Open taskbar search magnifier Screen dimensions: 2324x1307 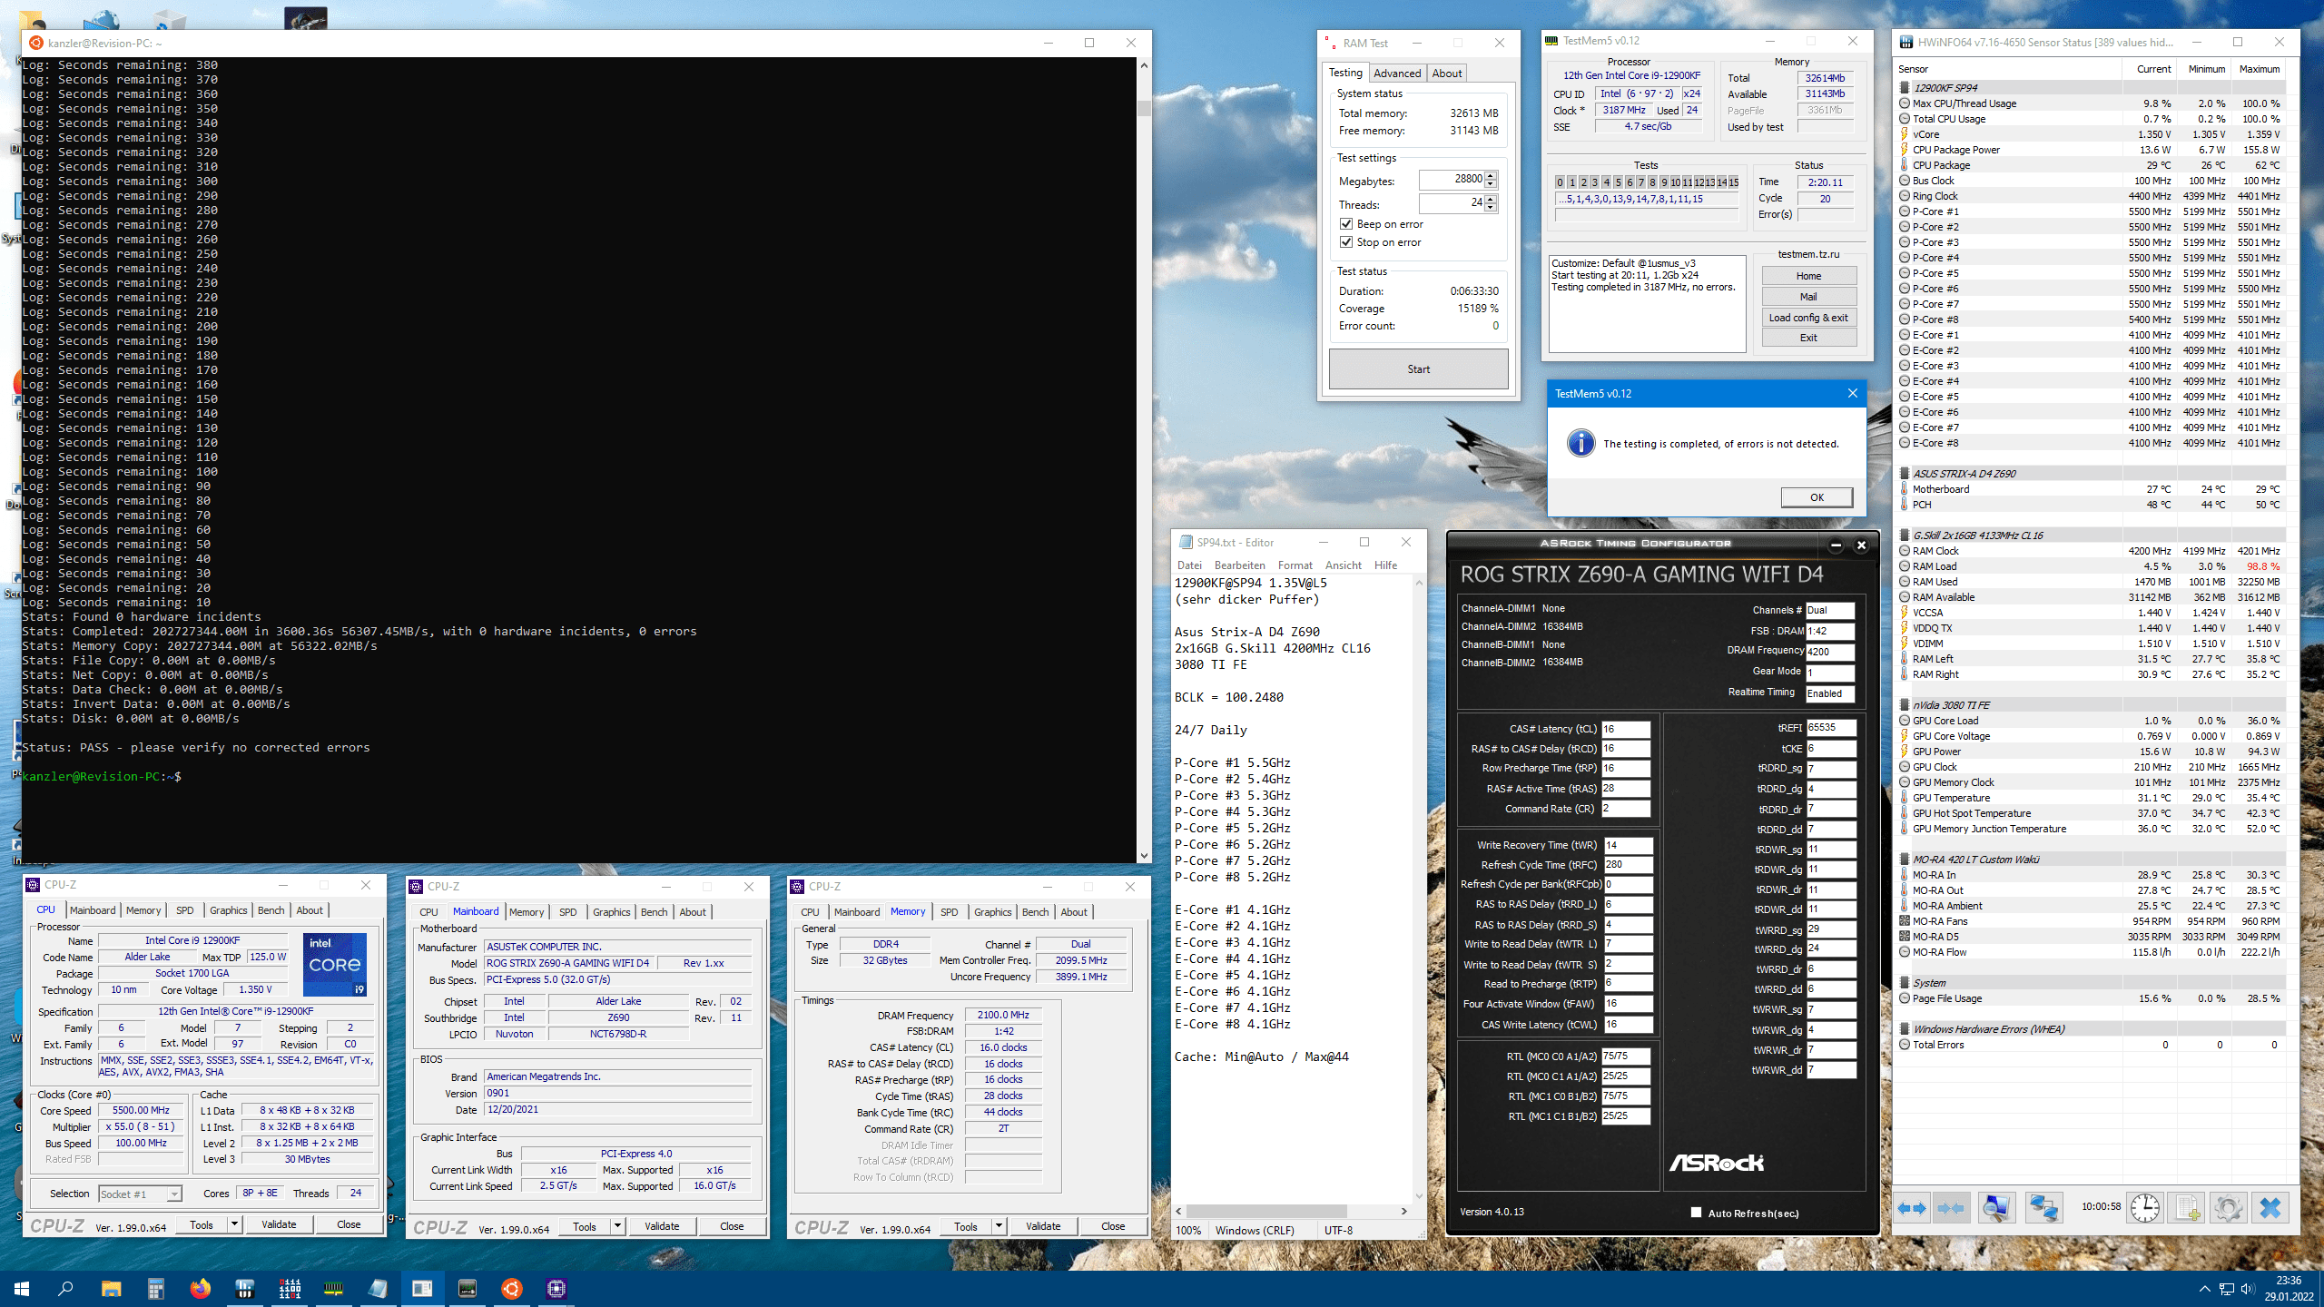pyautogui.click(x=65, y=1288)
